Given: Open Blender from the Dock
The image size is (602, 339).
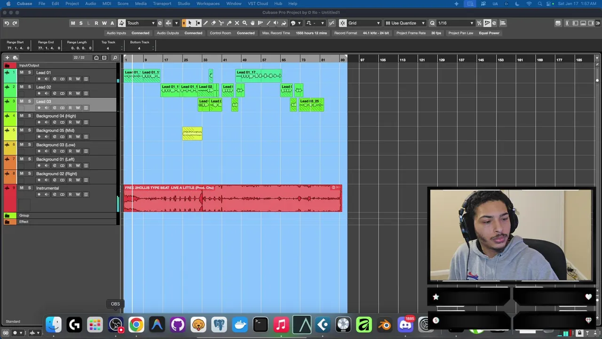Looking at the screenshot, I should click(x=385, y=324).
